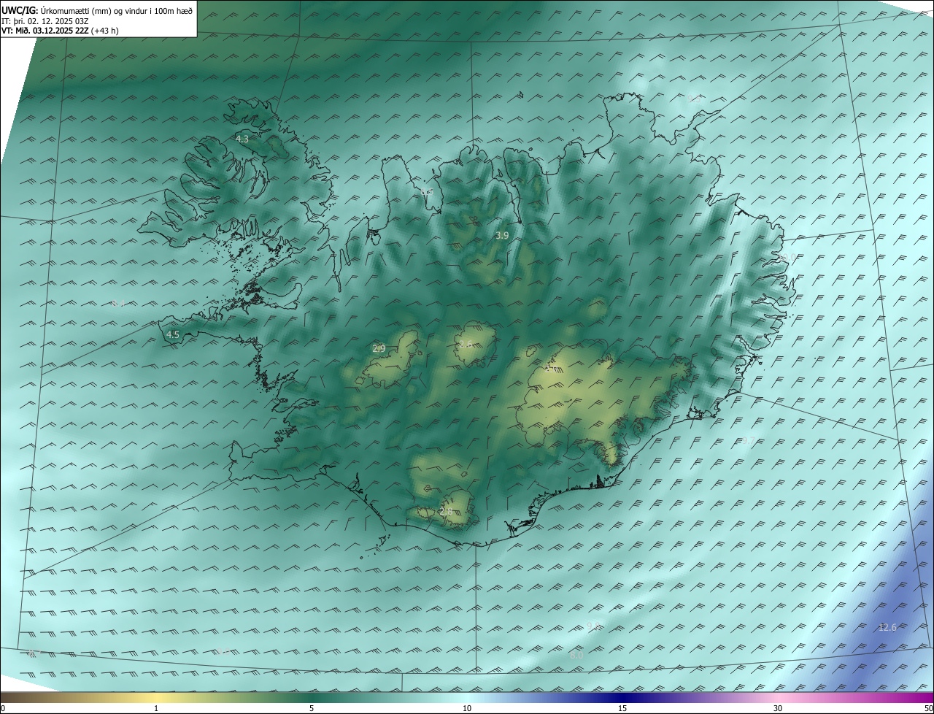934x714 pixels.
Task: Click the 30 tick on the colorbar
Action: tap(778, 708)
